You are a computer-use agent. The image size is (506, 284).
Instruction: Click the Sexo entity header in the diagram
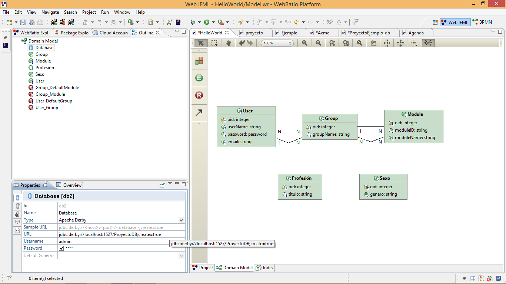pos(383,178)
